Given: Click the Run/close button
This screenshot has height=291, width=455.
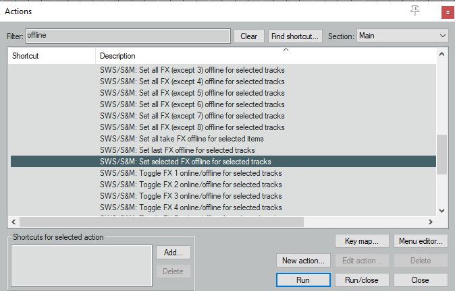Looking at the screenshot, I should pos(362,280).
